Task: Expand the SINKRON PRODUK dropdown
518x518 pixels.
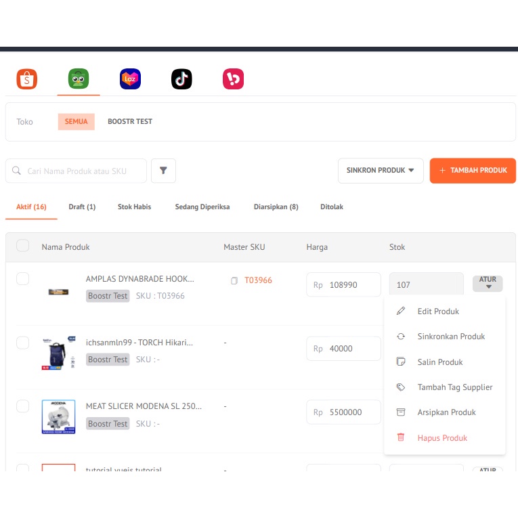Action: coord(380,171)
